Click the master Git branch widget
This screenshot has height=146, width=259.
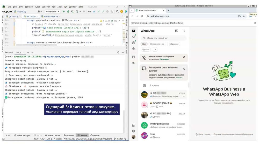[118, 139]
